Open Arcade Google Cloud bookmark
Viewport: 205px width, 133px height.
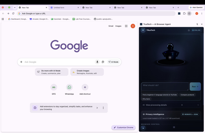click(39, 19)
